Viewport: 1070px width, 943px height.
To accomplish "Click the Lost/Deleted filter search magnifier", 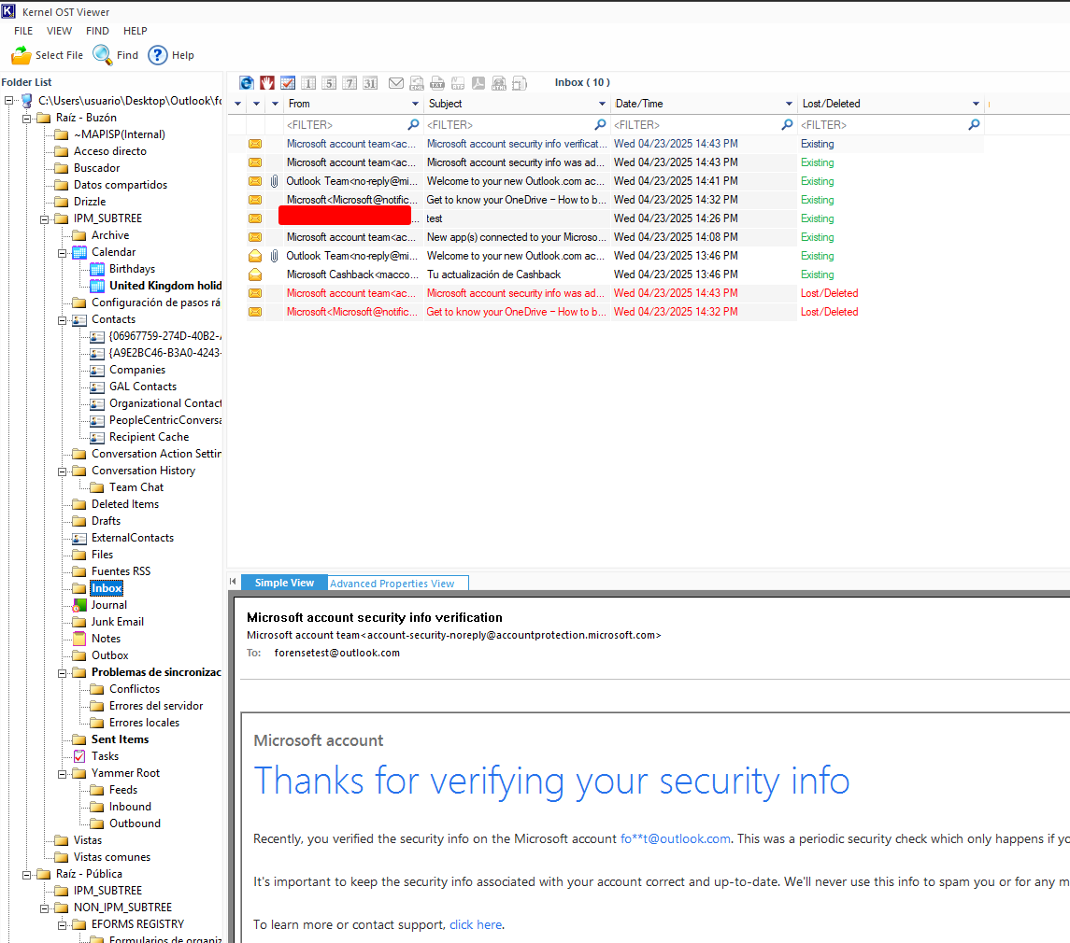I will pos(974,124).
